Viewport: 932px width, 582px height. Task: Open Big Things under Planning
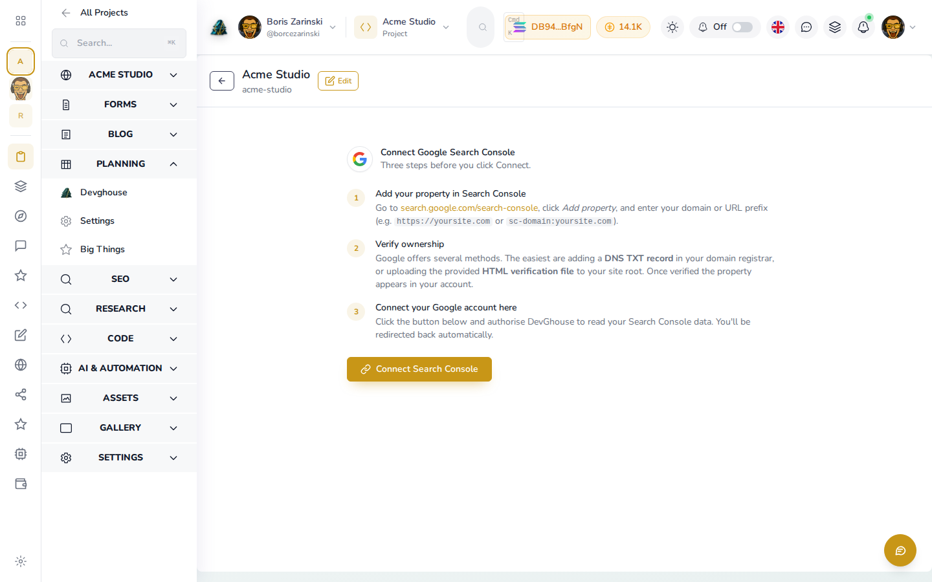click(119, 250)
